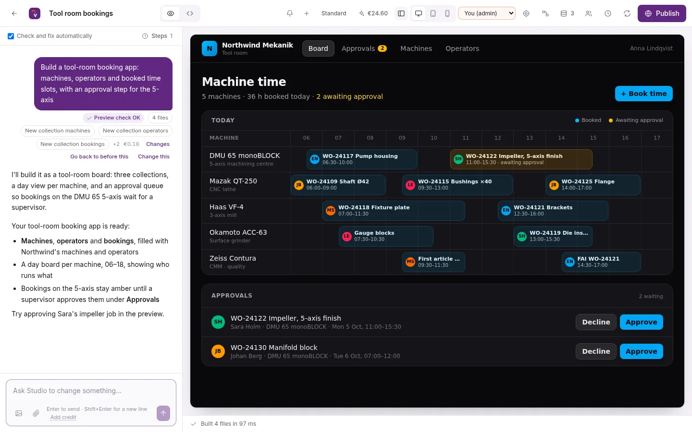
Task: Open the users icon in toolbar
Action: pos(589,13)
